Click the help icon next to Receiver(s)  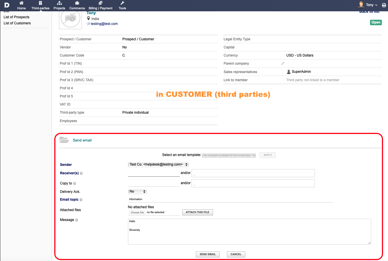coord(81,173)
